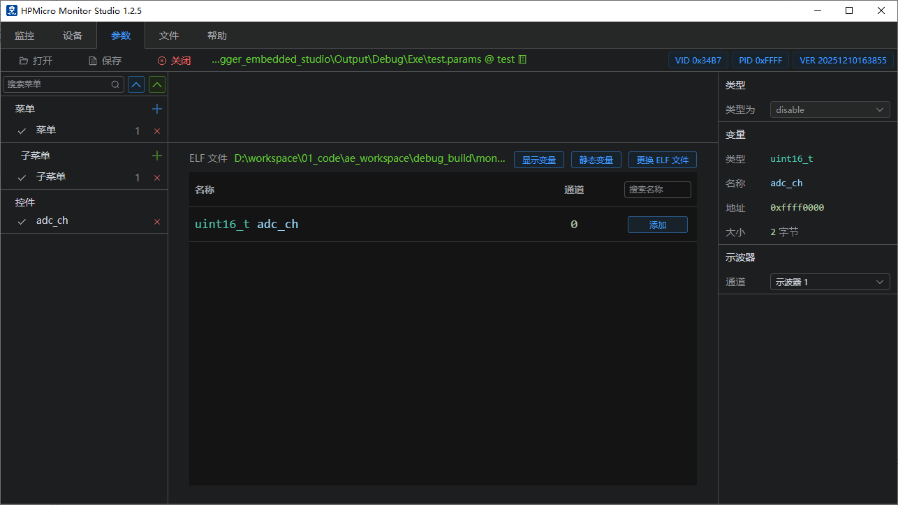Click the blue collapse arrow button

point(137,84)
